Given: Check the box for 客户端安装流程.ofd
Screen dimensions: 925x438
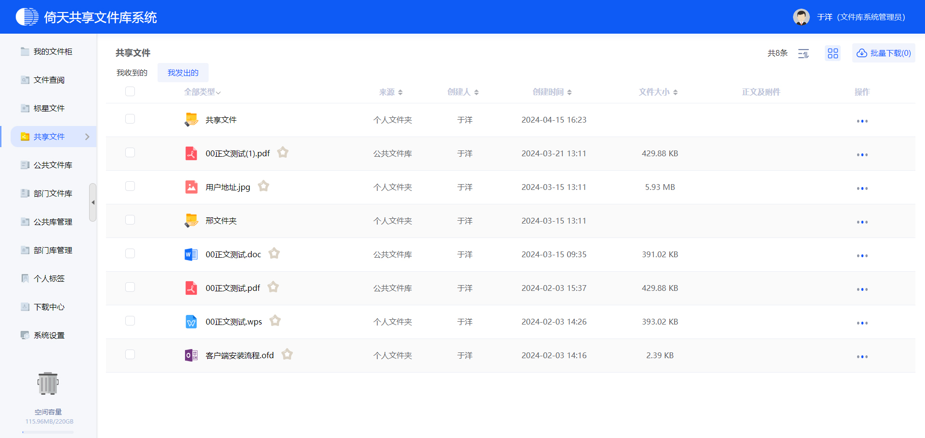Looking at the screenshot, I should (x=130, y=354).
